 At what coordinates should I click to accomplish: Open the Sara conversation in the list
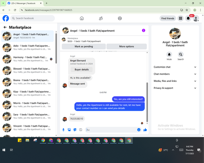(x=27, y=116)
